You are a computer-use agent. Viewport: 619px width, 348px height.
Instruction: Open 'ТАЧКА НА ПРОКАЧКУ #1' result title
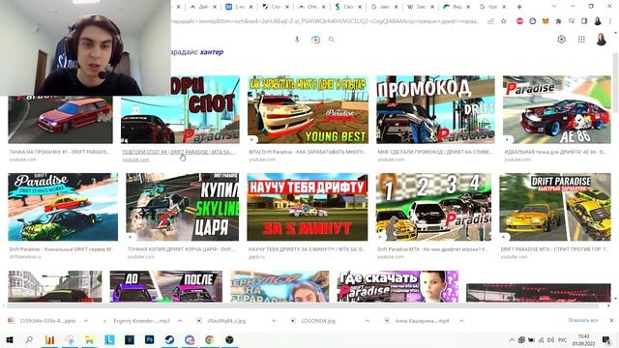(59, 152)
